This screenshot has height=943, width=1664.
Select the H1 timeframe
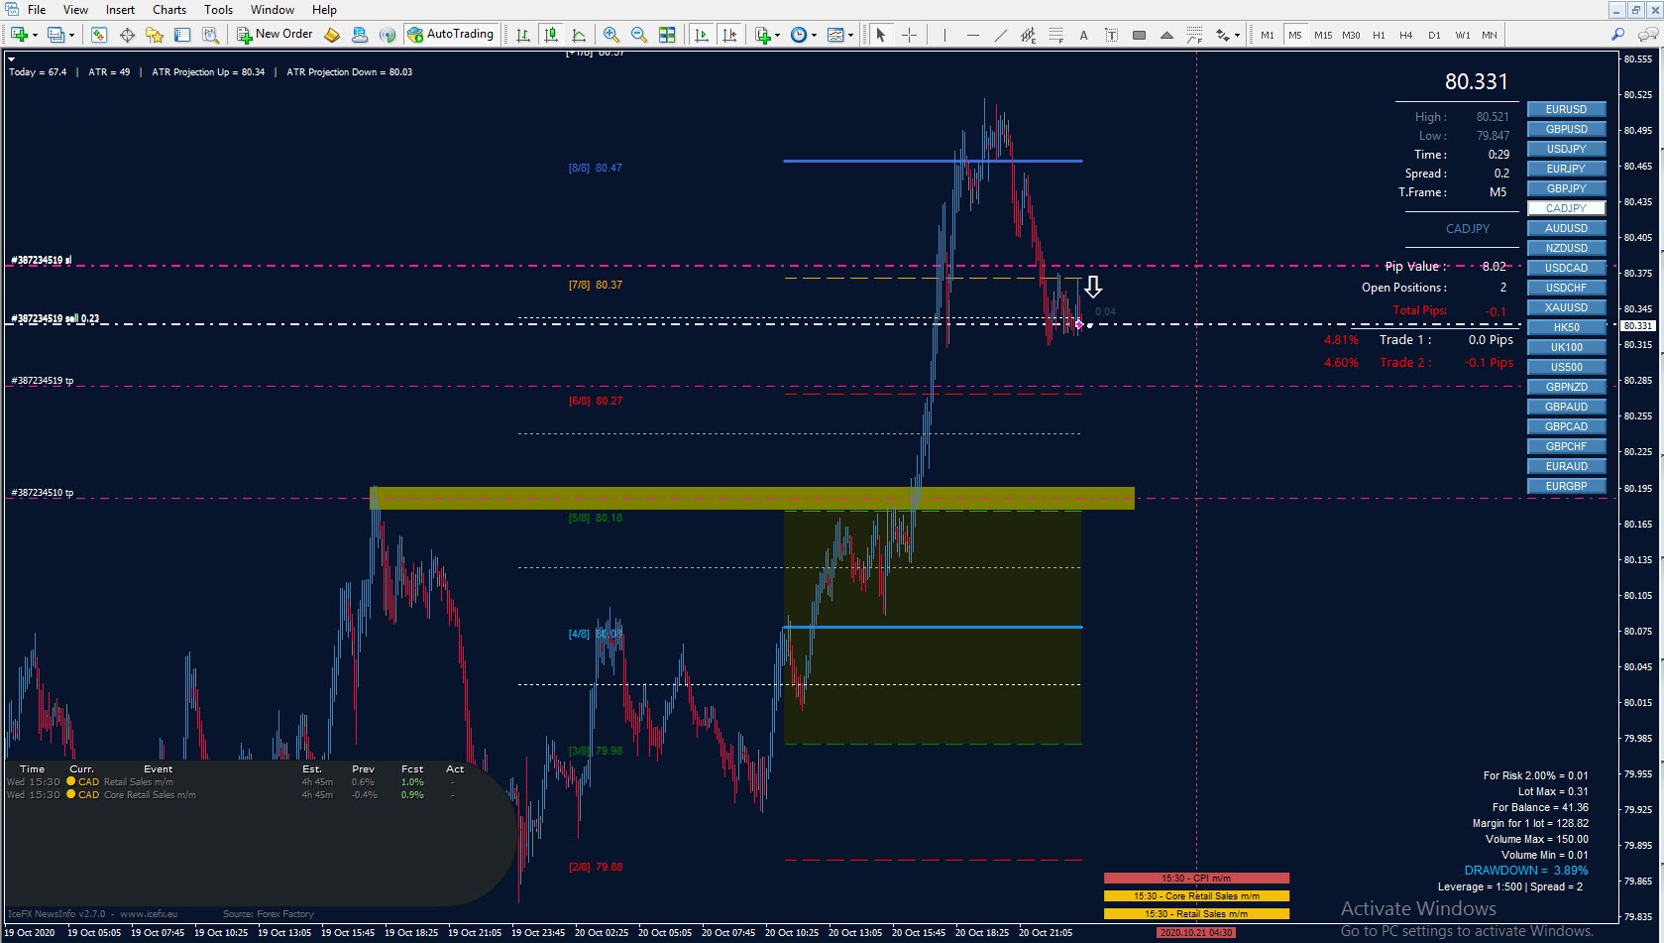[x=1379, y=35]
